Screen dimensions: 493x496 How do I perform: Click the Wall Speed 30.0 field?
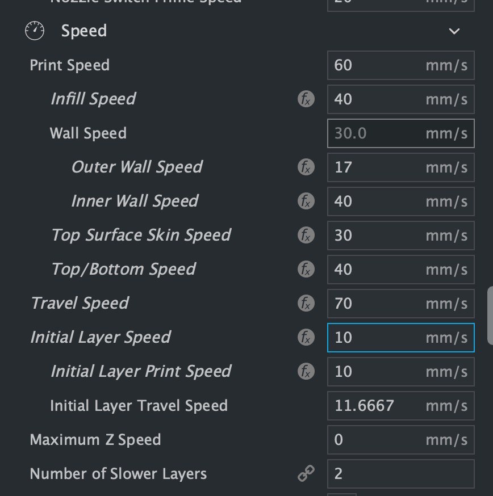point(400,133)
